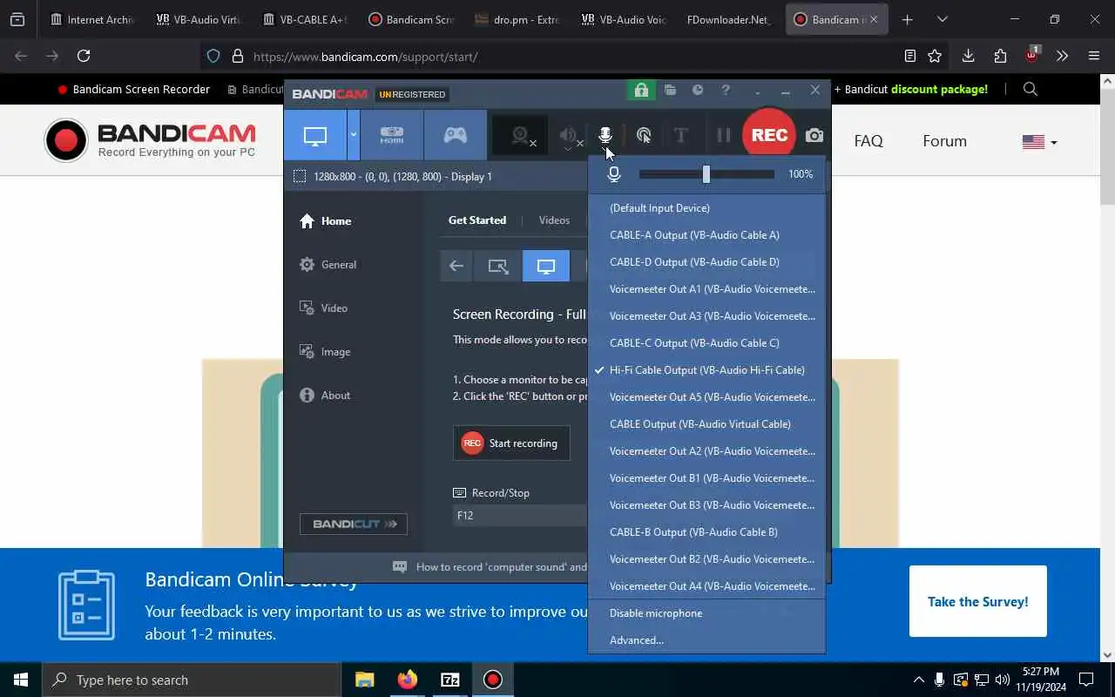1115x697 pixels.
Task: Select CABLE-B Output (VB-Audio Cable B)
Action: pyautogui.click(x=706, y=532)
